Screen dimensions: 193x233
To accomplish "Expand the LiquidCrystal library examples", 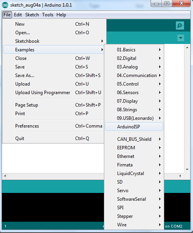I will coord(134,173).
